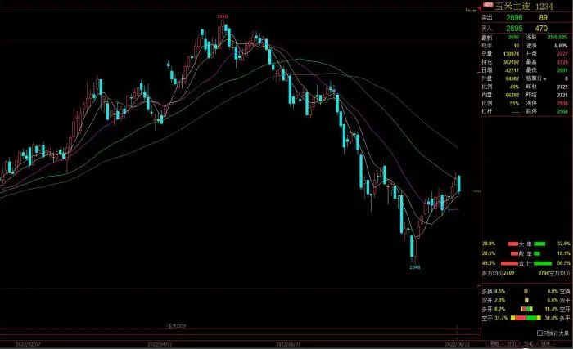Click the red 合计 total bar

510,263
